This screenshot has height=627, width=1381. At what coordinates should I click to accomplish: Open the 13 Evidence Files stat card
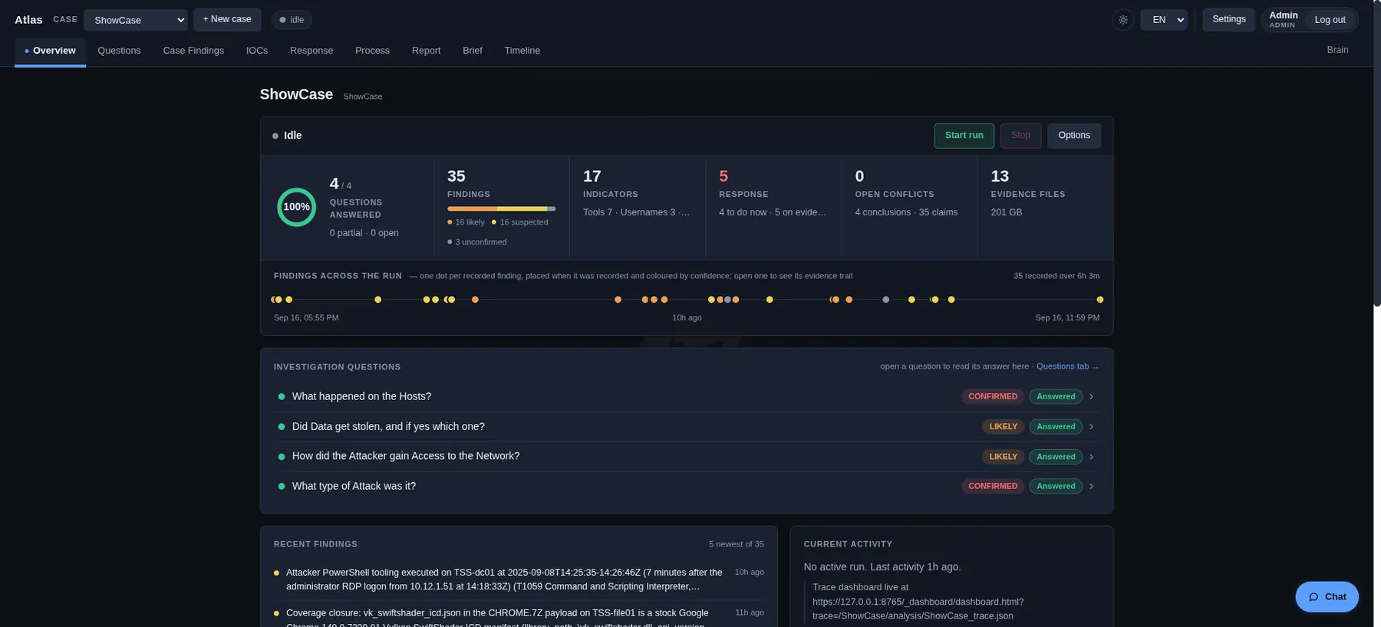(x=1044, y=208)
